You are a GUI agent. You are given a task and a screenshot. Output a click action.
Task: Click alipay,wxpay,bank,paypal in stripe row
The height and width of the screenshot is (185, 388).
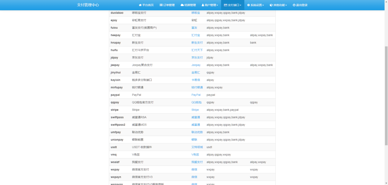[x=222, y=110]
